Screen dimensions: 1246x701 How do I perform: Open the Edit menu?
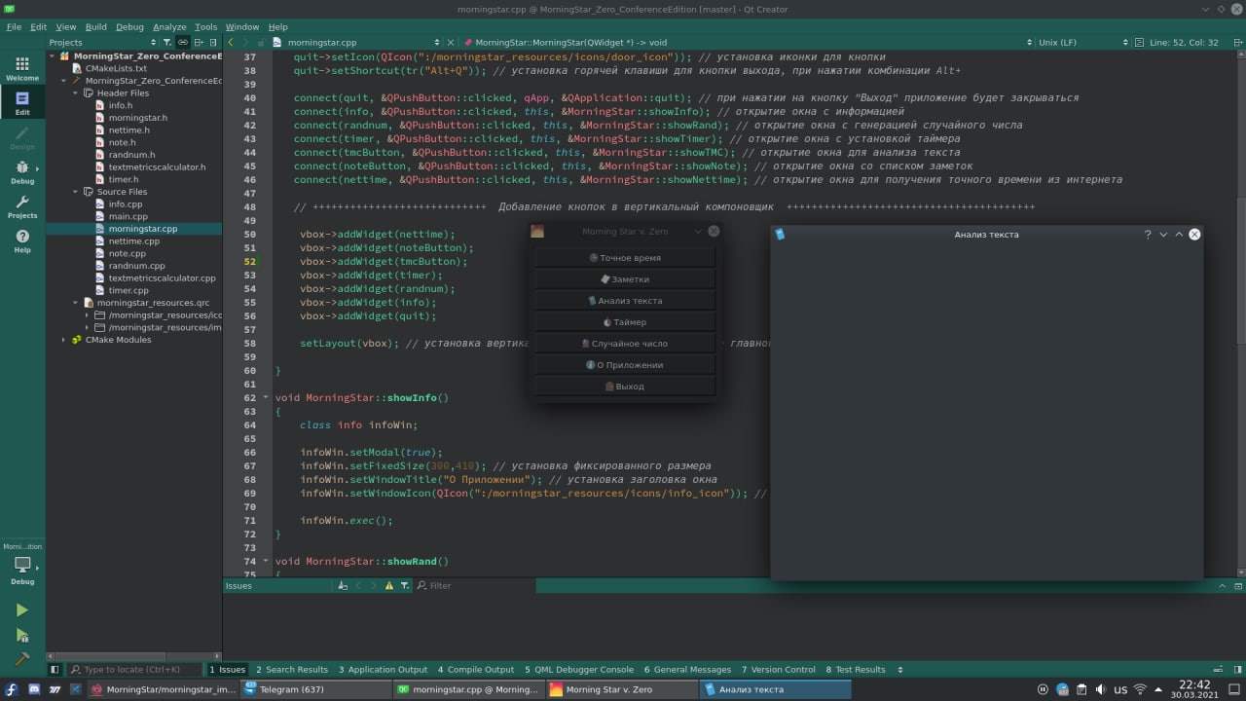point(38,27)
